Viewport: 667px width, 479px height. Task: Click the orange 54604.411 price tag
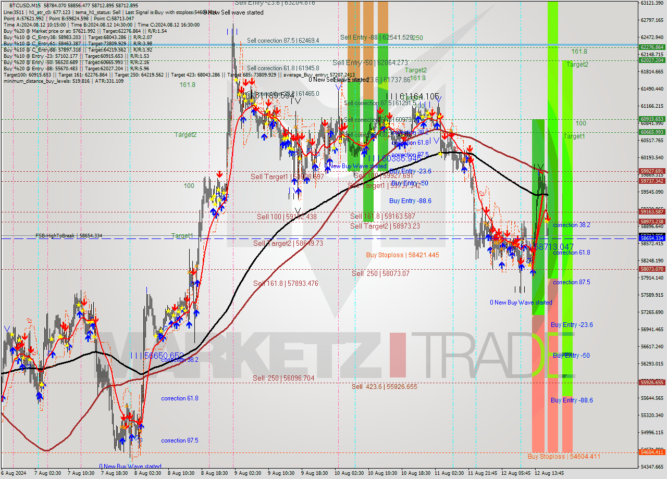coord(651,452)
